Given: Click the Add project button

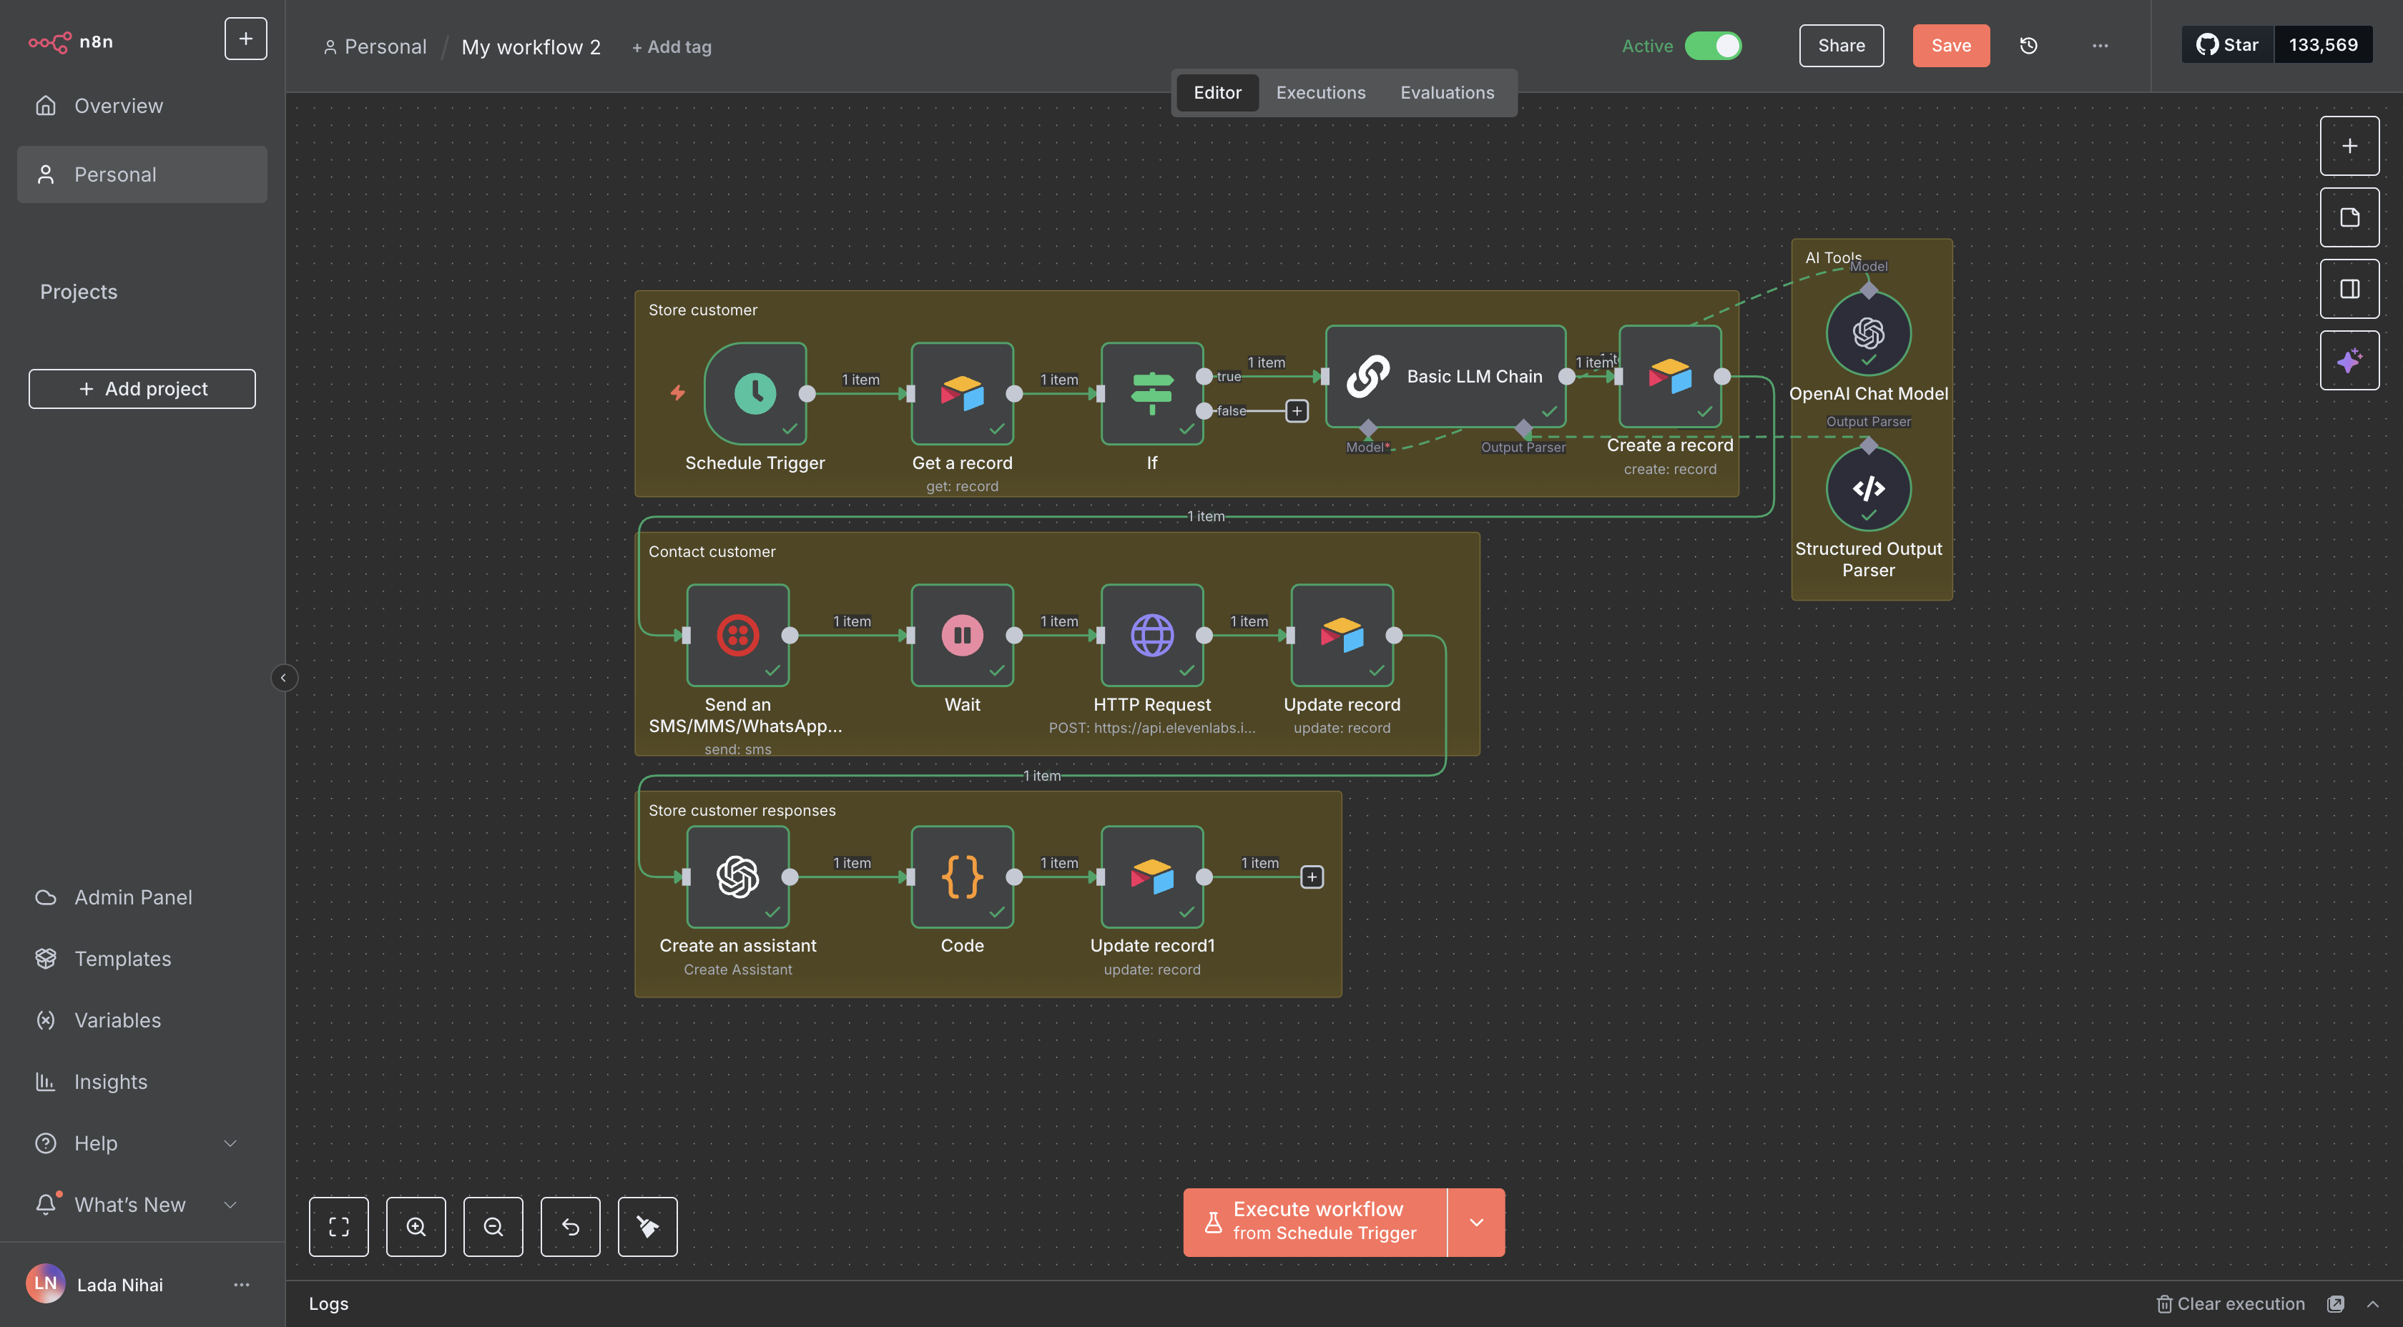Looking at the screenshot, I should click(x=142, y=389).
